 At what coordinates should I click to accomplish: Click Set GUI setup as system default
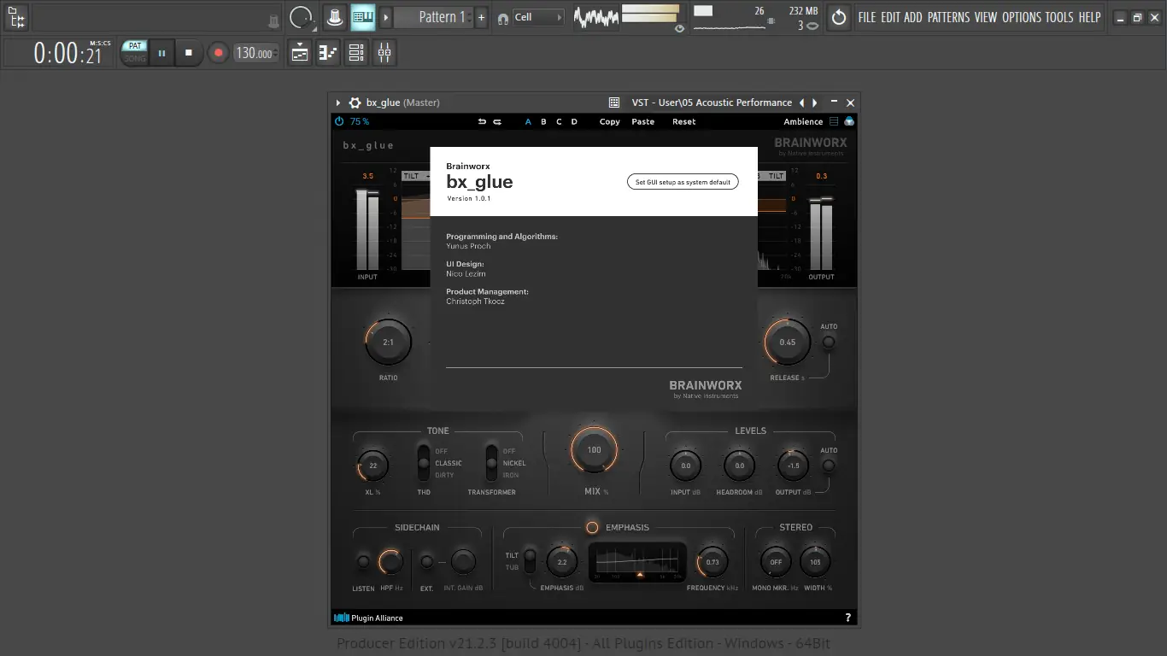pos(683,182)
